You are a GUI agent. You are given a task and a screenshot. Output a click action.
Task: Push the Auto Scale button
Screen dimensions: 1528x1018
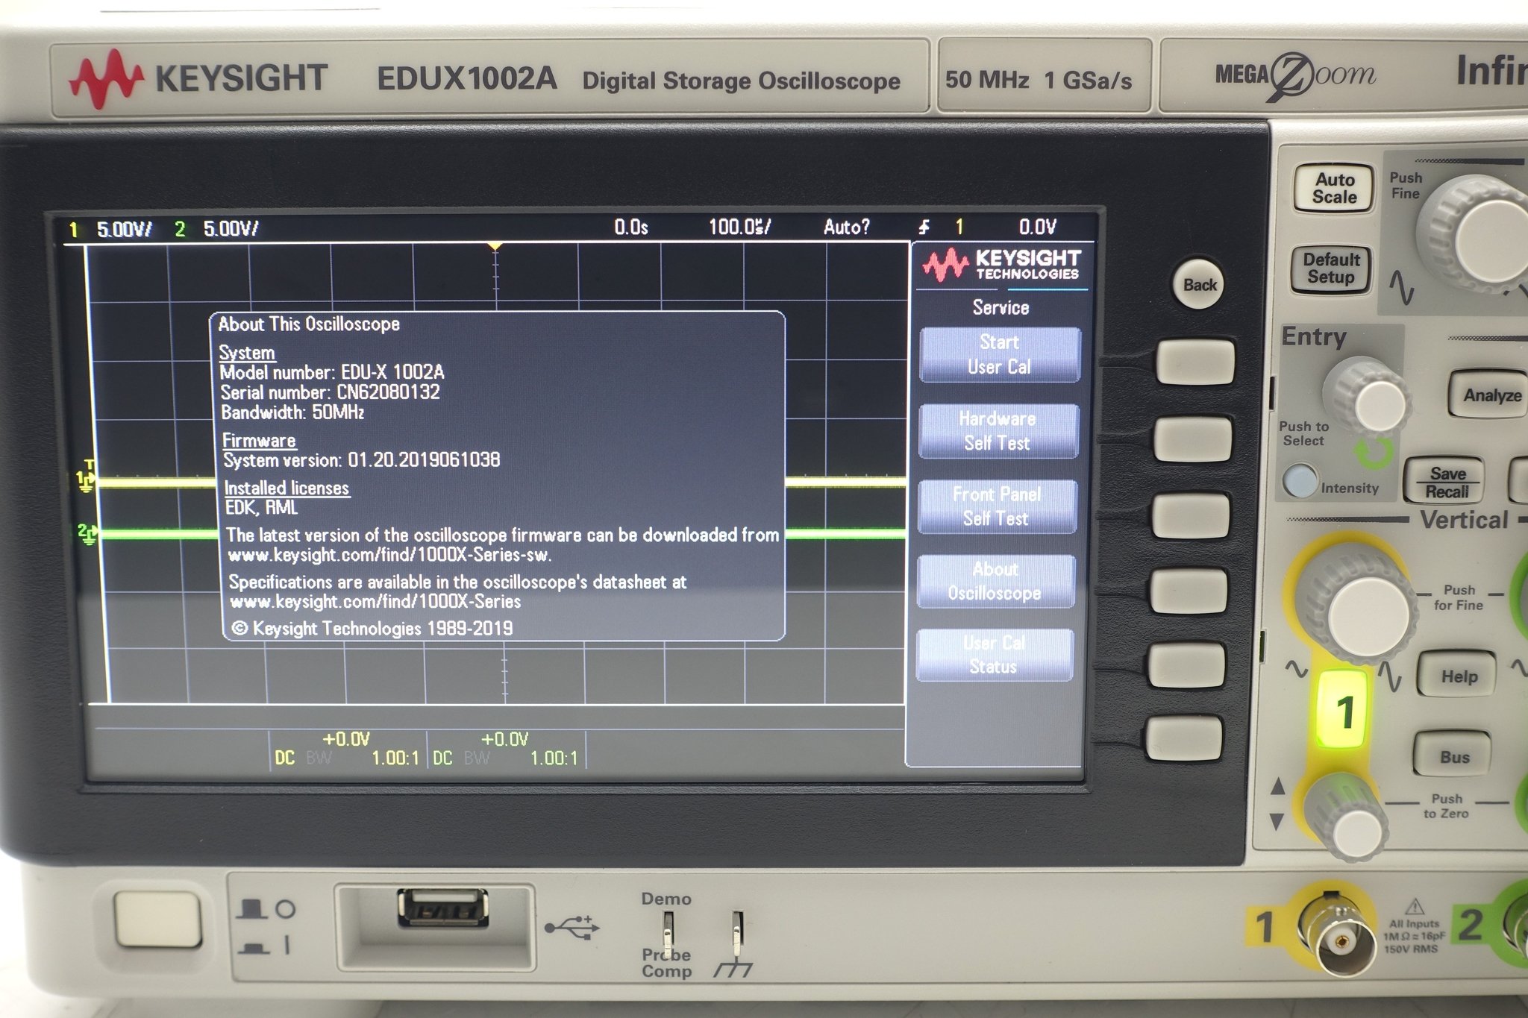point(1334,189)
